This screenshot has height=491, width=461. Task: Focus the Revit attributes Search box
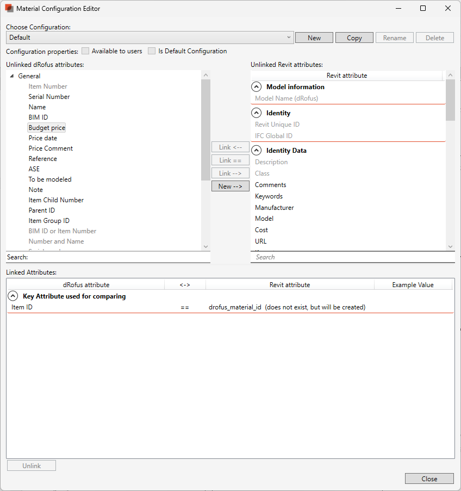[x=348, y=257]
